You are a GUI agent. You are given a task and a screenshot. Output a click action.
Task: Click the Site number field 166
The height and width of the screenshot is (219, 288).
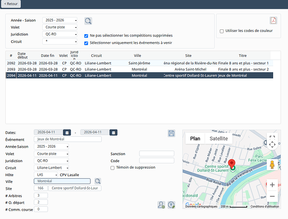(x=41, y=188)
